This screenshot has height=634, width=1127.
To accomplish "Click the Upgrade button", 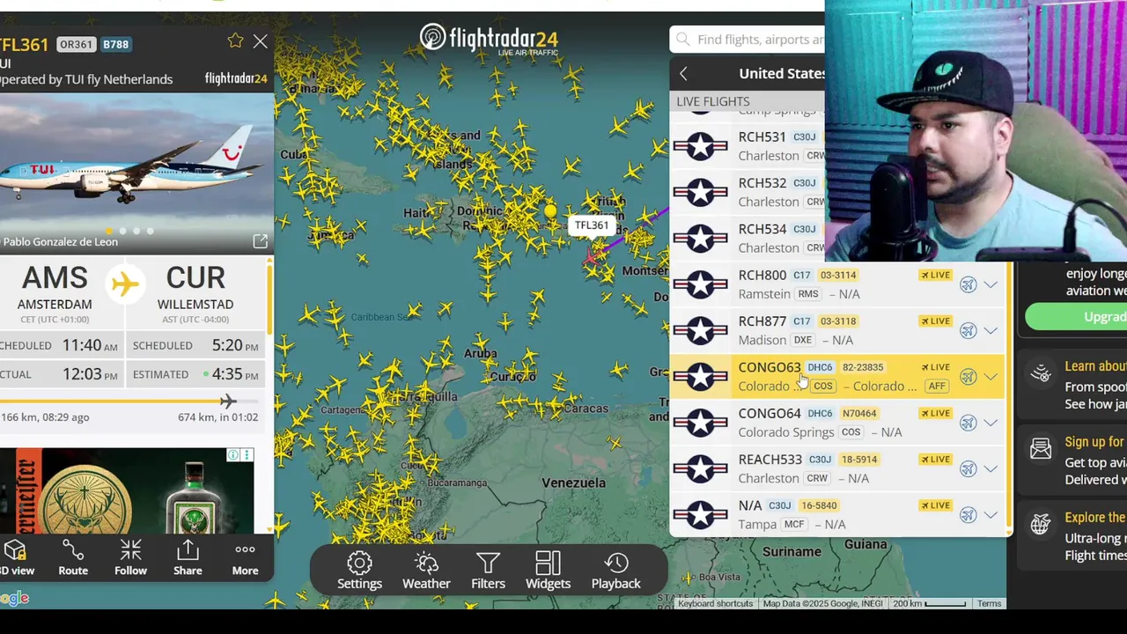I will point(1076,316).
